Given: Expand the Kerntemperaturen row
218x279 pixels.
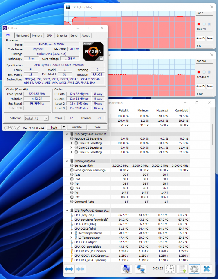Looking at the screenshot, I should pyautogui.click(x=71, y=233).
